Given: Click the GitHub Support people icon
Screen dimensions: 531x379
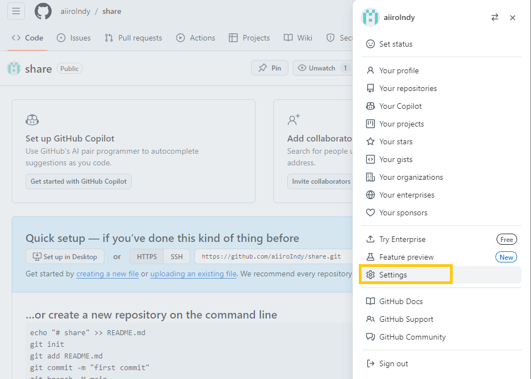Looking at the screenshot, I should coord(370,319).
